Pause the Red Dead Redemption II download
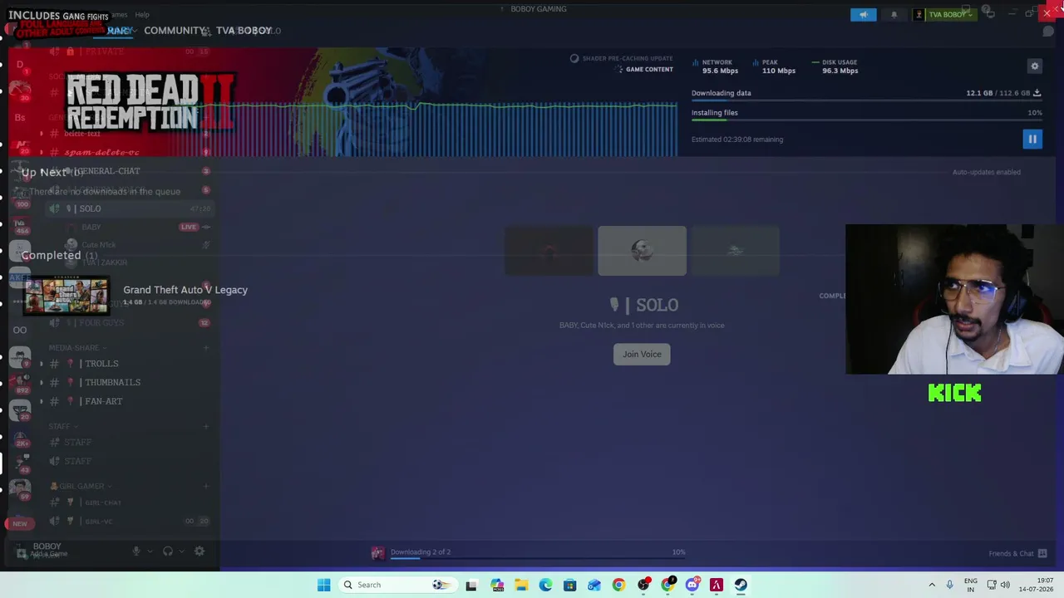1064x598 pixels. click(x=1032, y=140)
